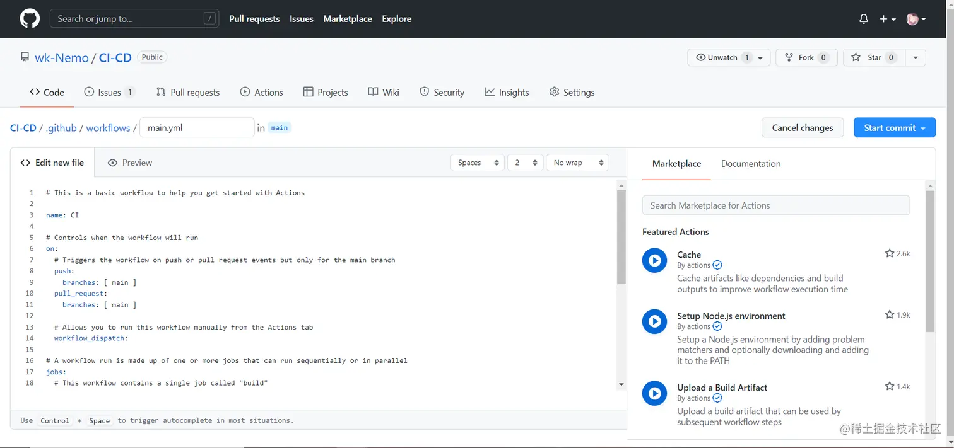Switch to the Preview tab
The height and width of the screenshot is (448, 954).
click(130, 163)
